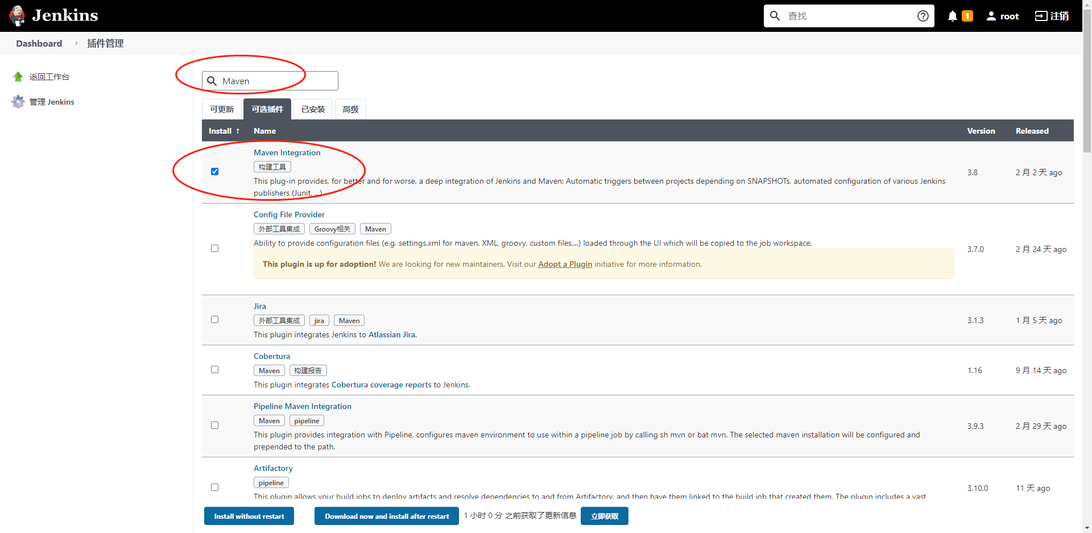Click the page vertical scrollbar thumb
The height and width of the screenshot is (533, 1092).
coord(1087,81)
